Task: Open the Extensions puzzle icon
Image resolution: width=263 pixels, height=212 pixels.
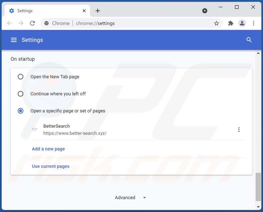Action: tap(231, 23)
